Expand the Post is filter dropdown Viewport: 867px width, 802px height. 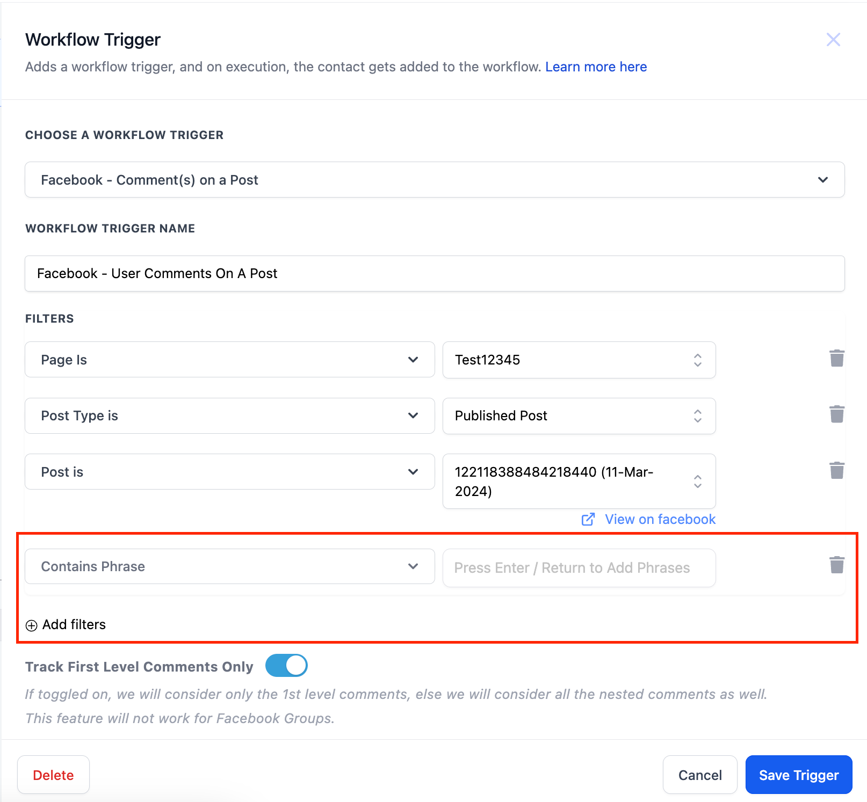tap(229, 472)
